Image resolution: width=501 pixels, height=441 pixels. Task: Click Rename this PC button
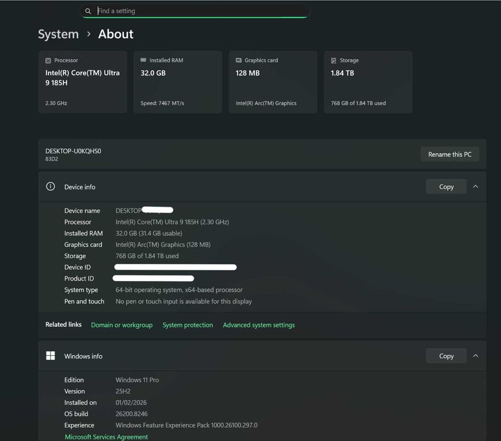click(x=449, y=154)
